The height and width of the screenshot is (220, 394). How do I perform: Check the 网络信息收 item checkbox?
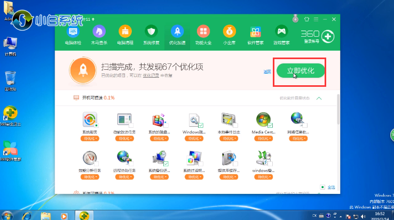coord(305,125)
